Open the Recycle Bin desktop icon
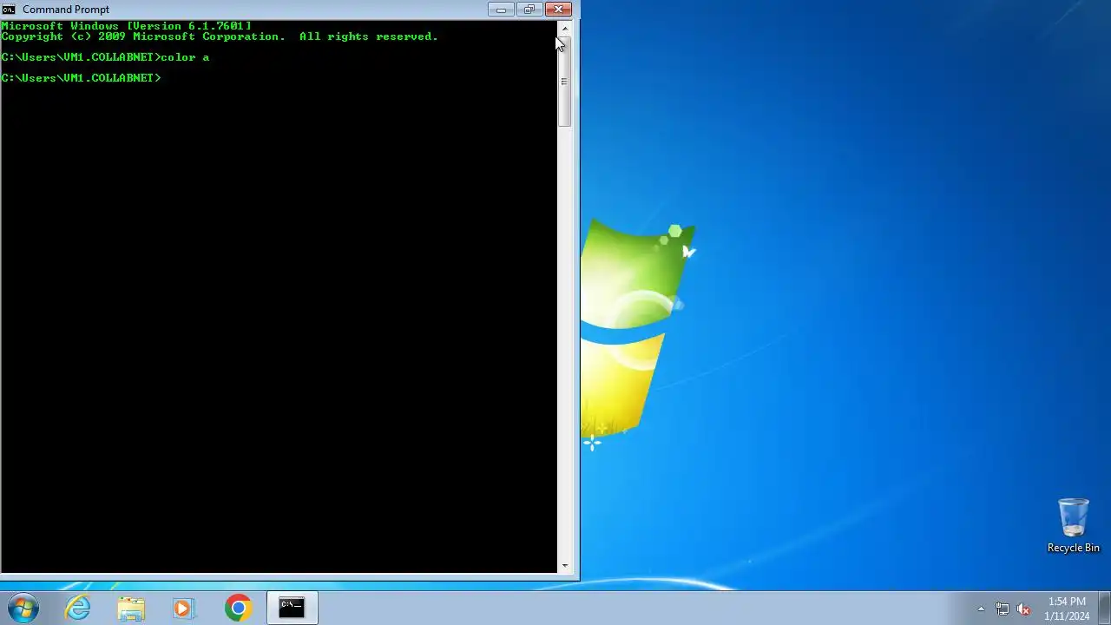Screen dimensions: 1111x625 pos(1073,526)
